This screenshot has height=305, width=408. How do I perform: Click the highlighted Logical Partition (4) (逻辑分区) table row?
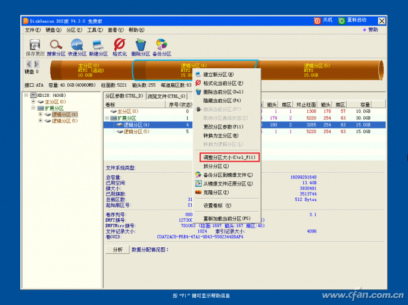click(x=244, y=125)
